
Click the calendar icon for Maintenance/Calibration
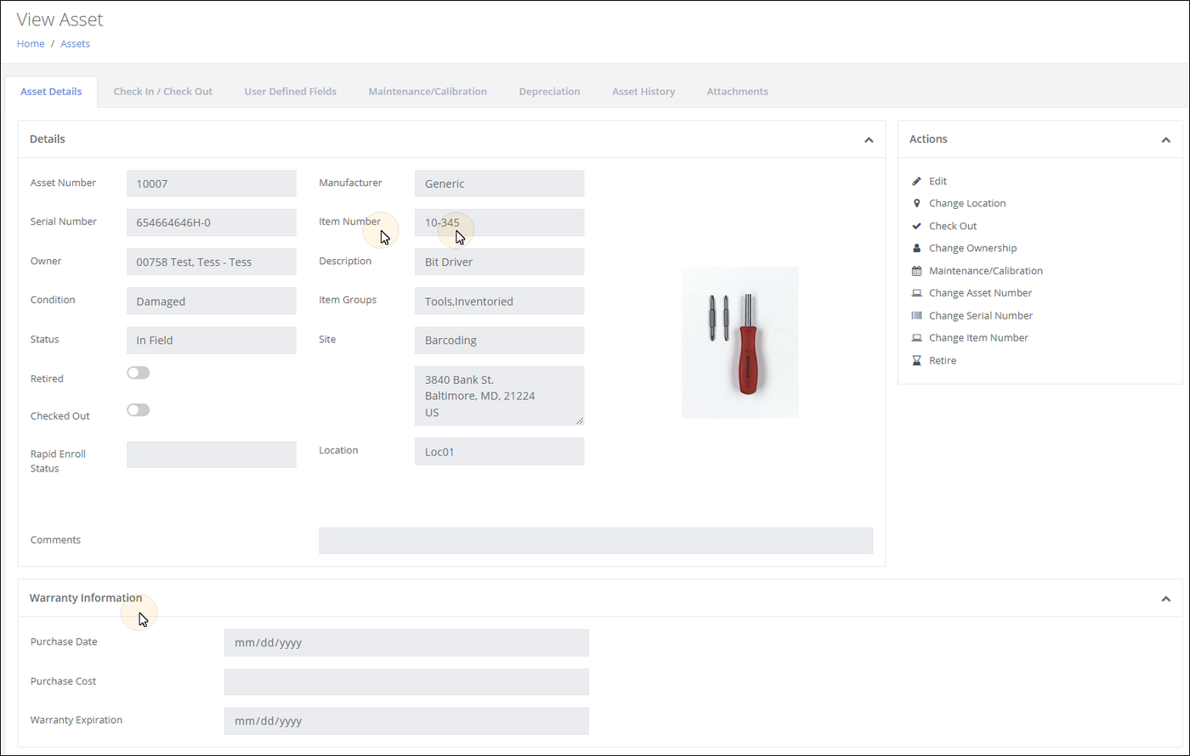coord(916,271)
